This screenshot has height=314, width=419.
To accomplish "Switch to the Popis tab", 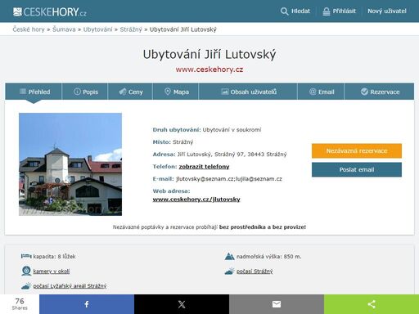I will [x=85, y=92].
